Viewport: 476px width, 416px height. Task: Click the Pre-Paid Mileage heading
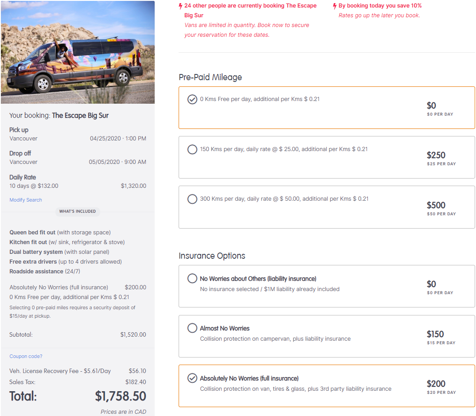211,77
